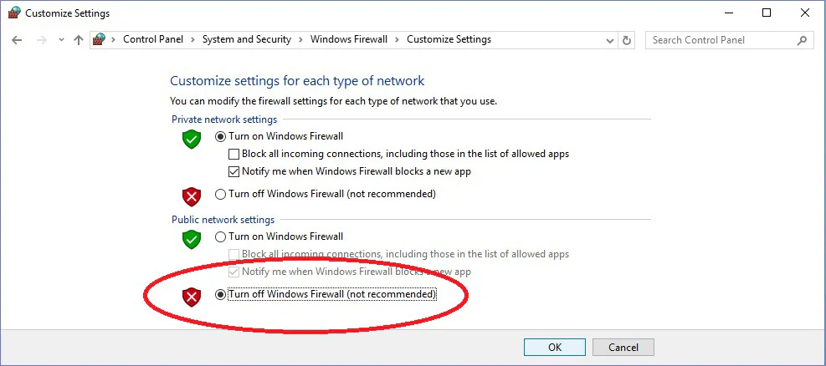This screenshot has width=826, height=366.
Task: Uncheck Notify me option under Private network
Action: click(x=234, y=171)
